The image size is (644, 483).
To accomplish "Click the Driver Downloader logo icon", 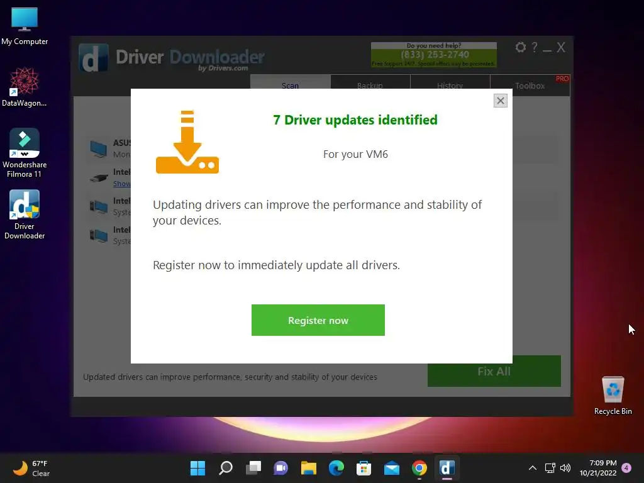I will [x=94, y=57].
